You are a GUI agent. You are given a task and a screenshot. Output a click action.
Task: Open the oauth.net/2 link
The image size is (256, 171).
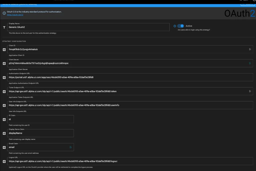tap(15, 15)
